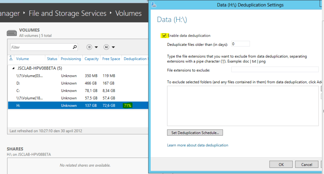Collapse the JSCLAB-HPV08BETA group
The width and height of the screenshot is (324, 174).
click(x=13, y=68)
